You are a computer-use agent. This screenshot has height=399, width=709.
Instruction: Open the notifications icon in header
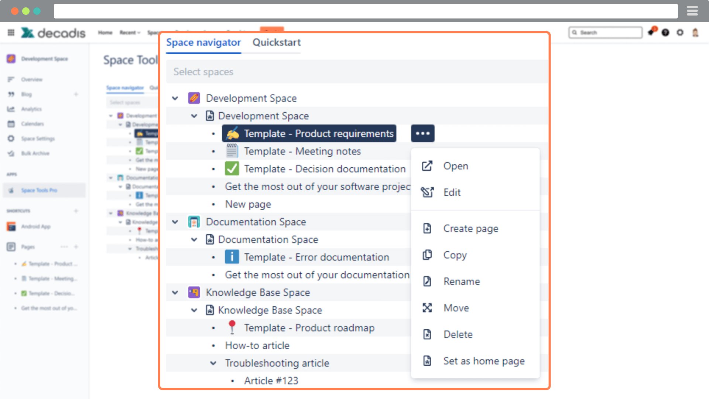(x=651, y=32)
